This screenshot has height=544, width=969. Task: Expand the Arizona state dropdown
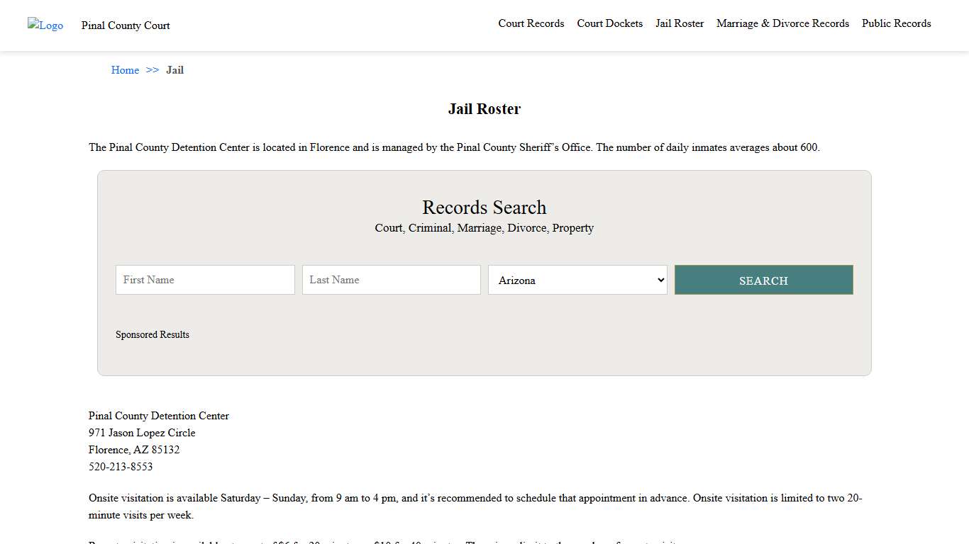[x=577, y=280]
